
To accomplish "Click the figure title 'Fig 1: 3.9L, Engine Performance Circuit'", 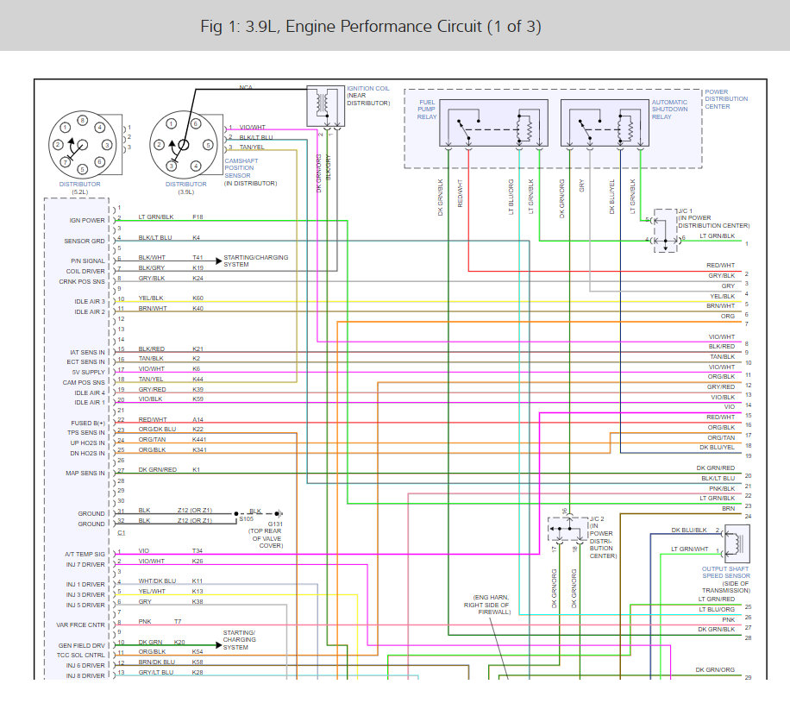I will (x=370, y=26).
